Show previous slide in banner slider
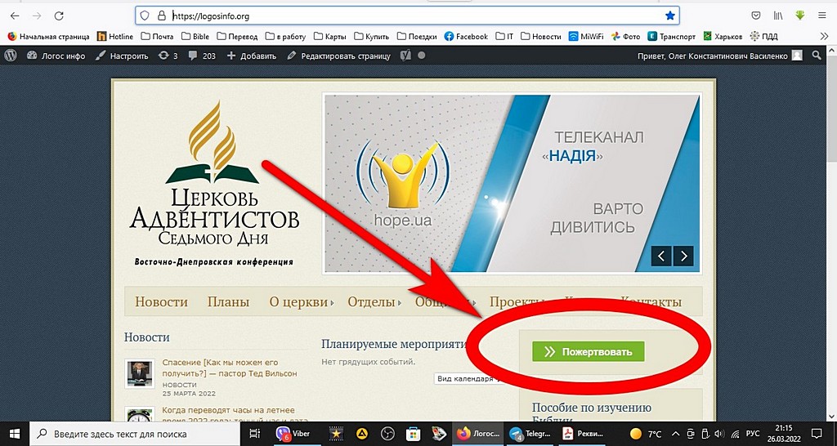Screen dimensions: 837x446 [x=660, y=256]
